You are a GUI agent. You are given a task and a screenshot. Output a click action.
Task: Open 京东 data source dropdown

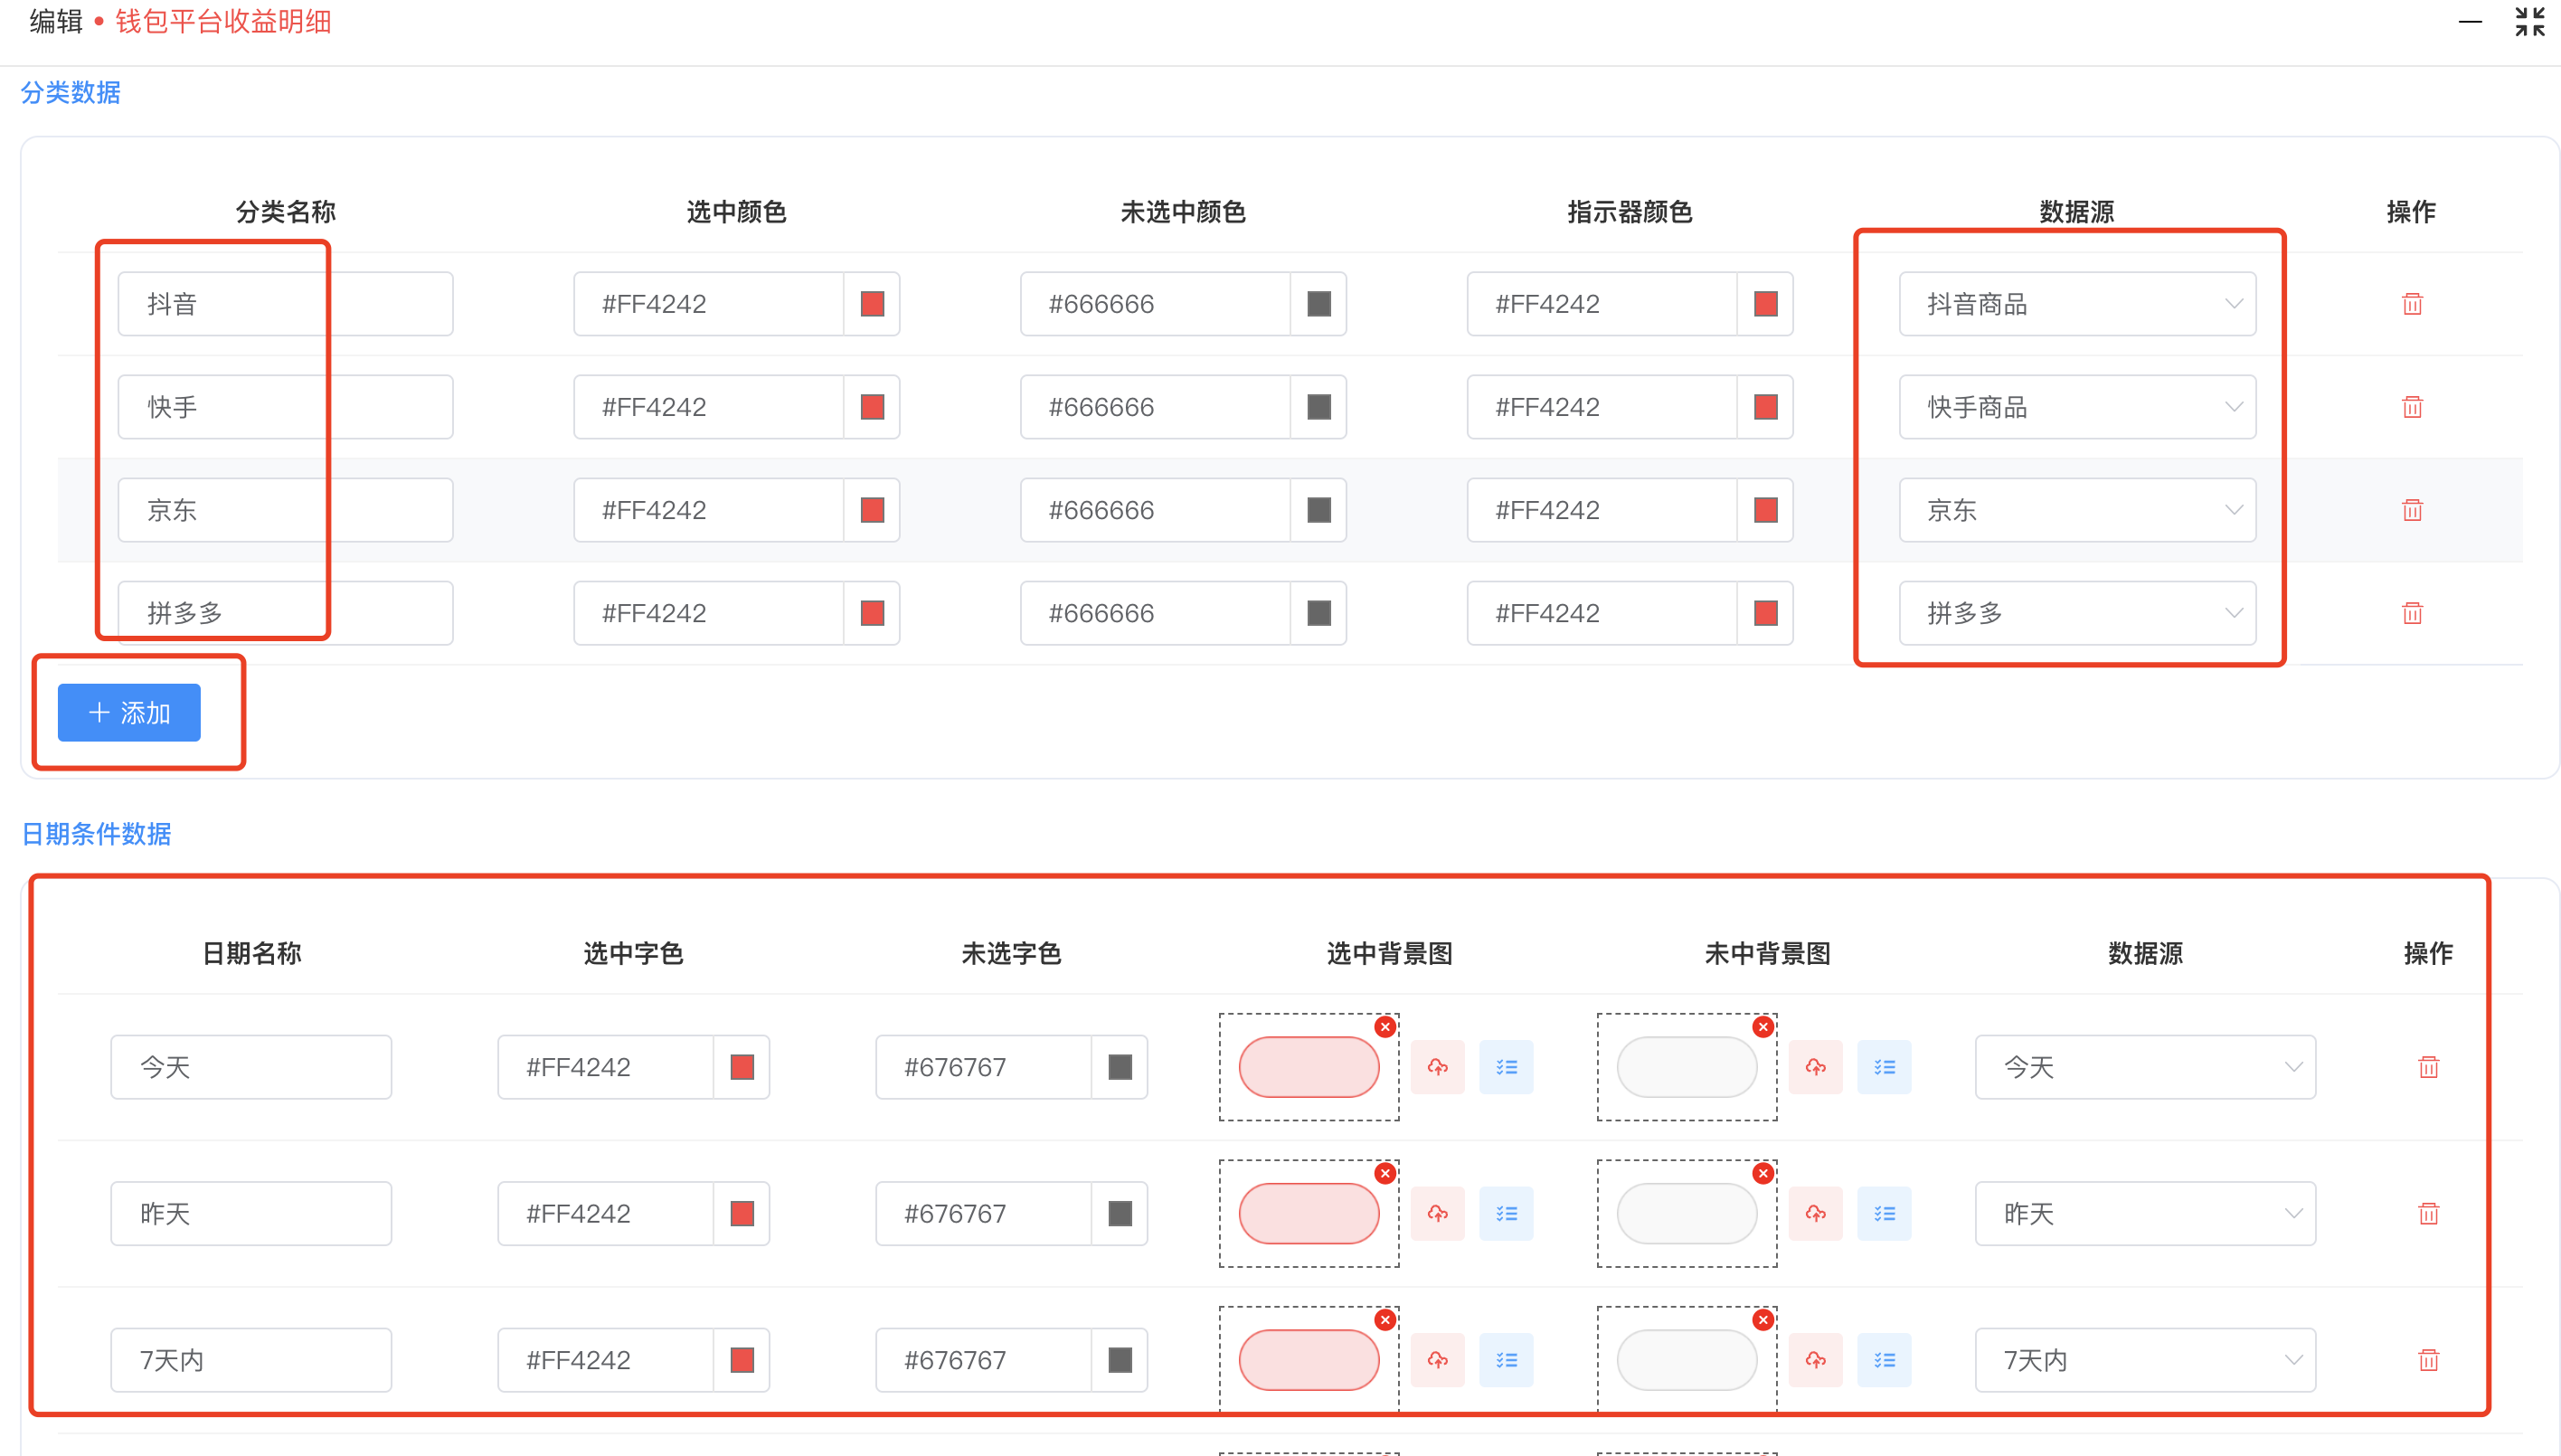2077,510
